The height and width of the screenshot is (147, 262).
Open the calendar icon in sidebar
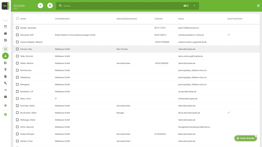pyautogui.click(x=5, y=26)
